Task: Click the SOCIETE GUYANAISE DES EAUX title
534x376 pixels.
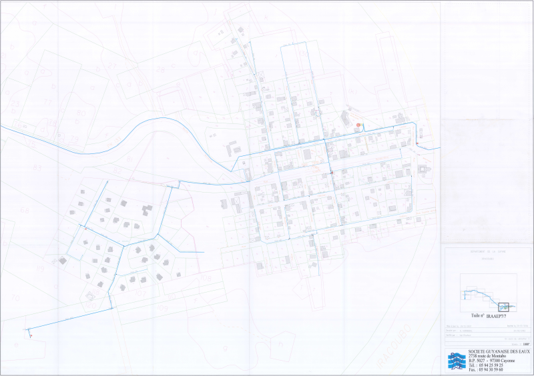Action: pyautogui.click(x=499, y=351)
